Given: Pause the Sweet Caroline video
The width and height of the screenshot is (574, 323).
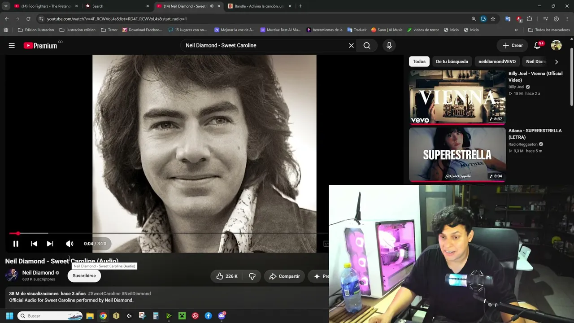Looking at the screenshot, I should pyautogui.click(x=16, y=244).
